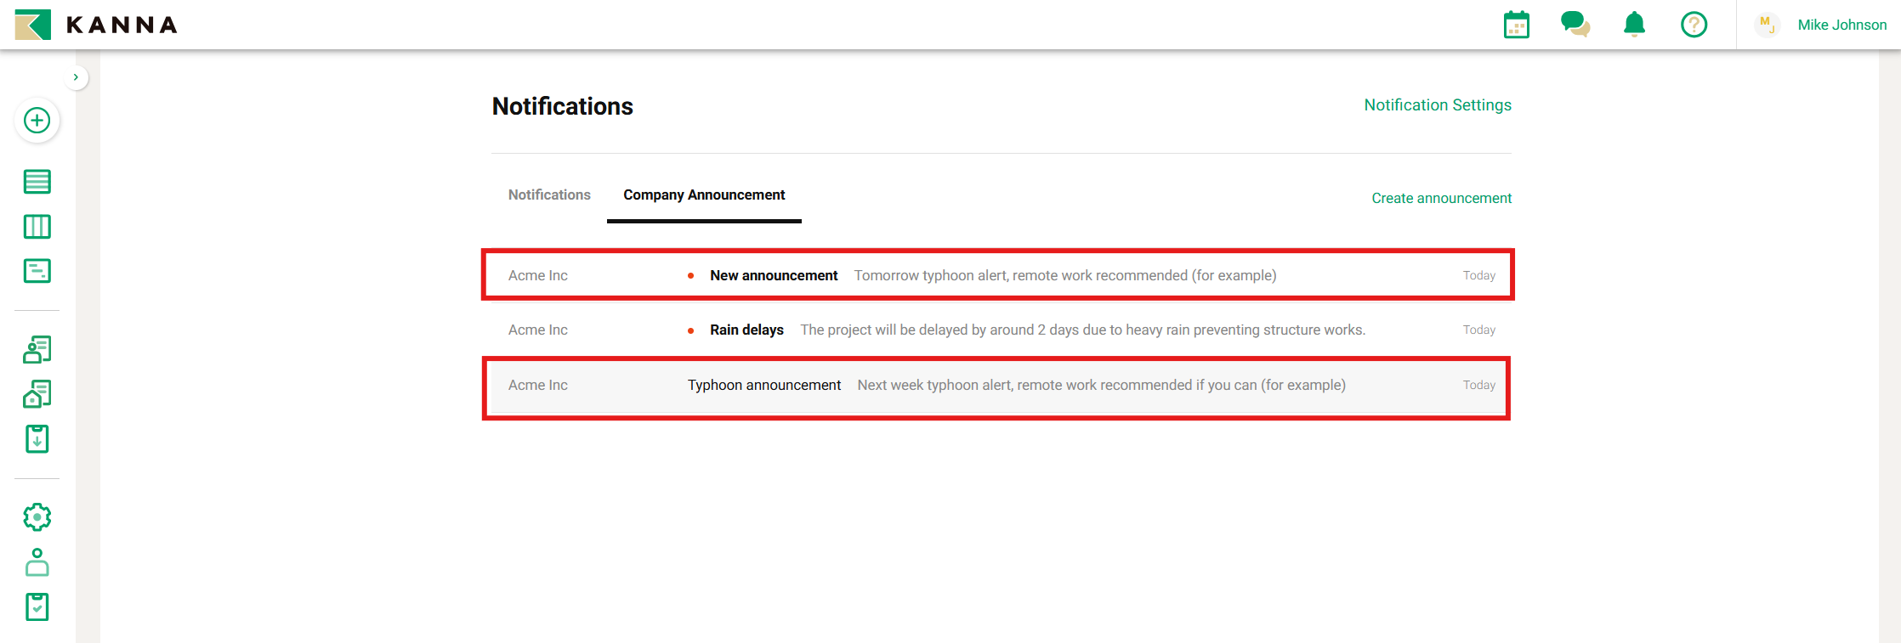Screen dimensions: 1901x643
Task: Open the chat messages icon
Action: point(1575,25)
